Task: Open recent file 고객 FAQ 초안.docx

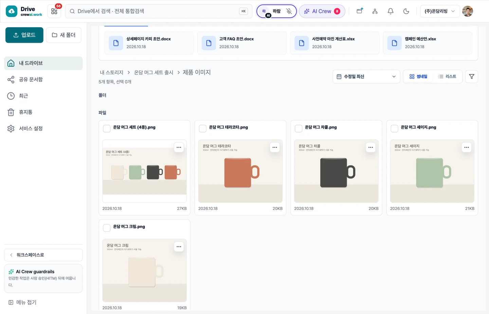Action: [x=241, y=43]
